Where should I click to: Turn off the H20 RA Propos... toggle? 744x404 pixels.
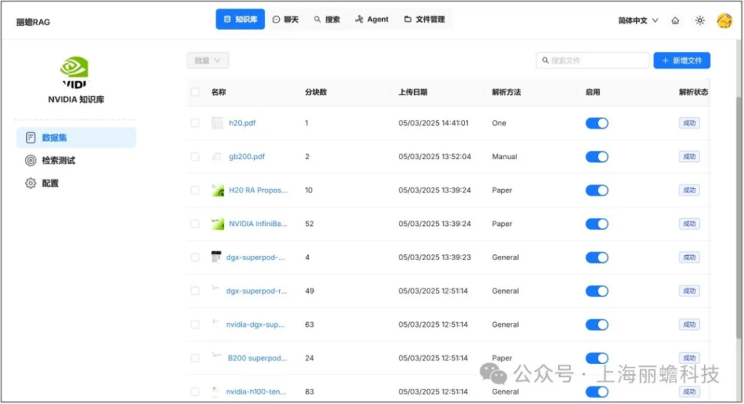[597, 190]
